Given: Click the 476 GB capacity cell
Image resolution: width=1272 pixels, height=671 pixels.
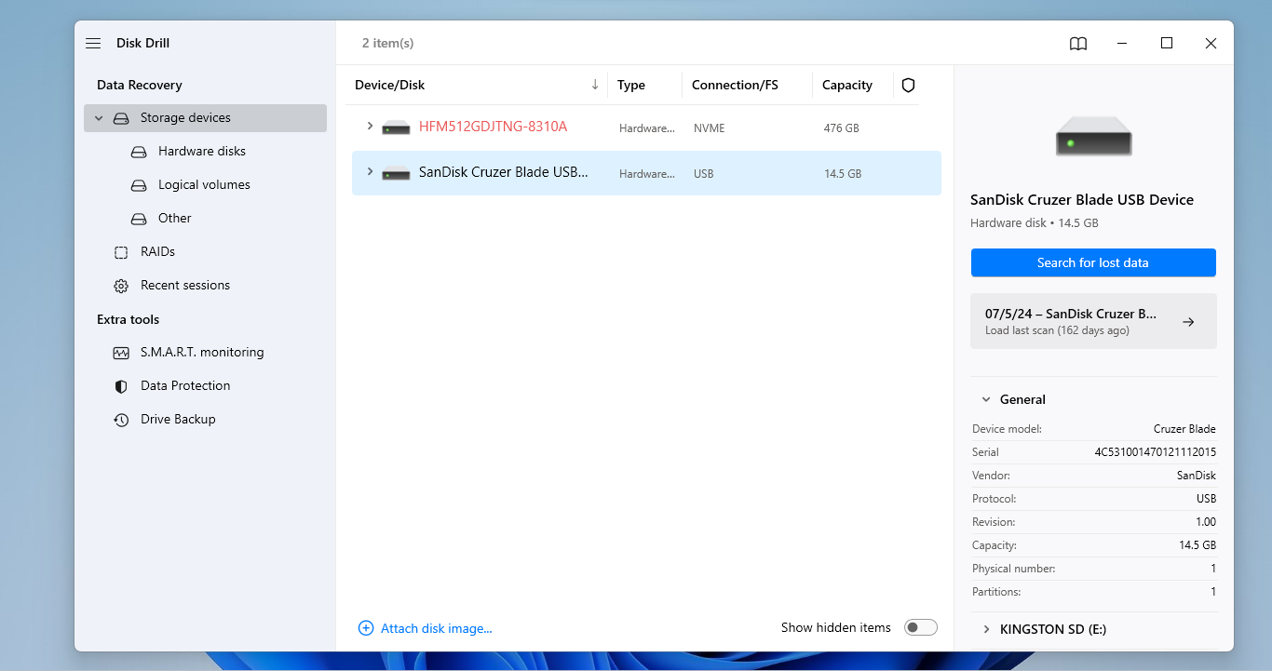Looking at the screenshot, I should point(842,128).
